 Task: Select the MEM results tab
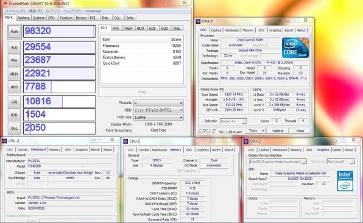point(128,28)
